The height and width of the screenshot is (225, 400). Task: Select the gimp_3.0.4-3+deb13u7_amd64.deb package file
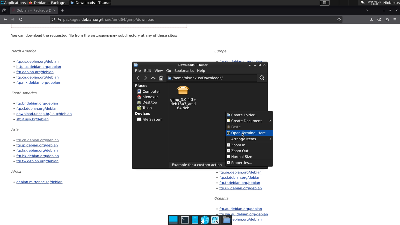click(183, 98)
